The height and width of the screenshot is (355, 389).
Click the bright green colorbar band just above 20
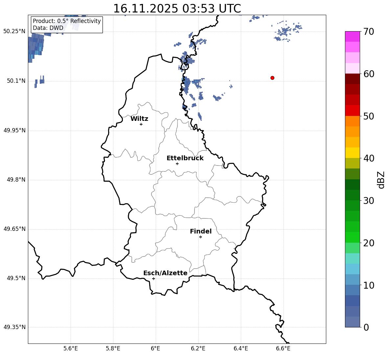point(353,237)
